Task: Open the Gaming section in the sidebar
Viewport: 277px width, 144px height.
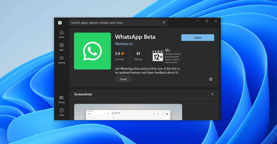Action: (x=61, y=59)
